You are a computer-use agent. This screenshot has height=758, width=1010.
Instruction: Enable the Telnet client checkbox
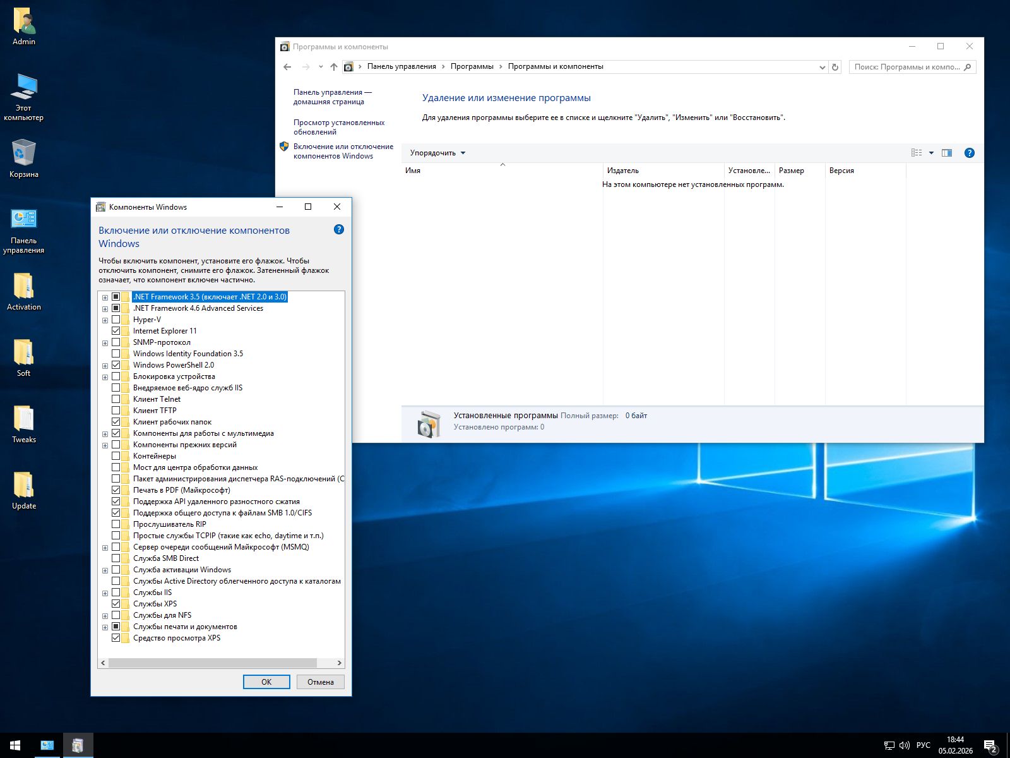(116, 399)
